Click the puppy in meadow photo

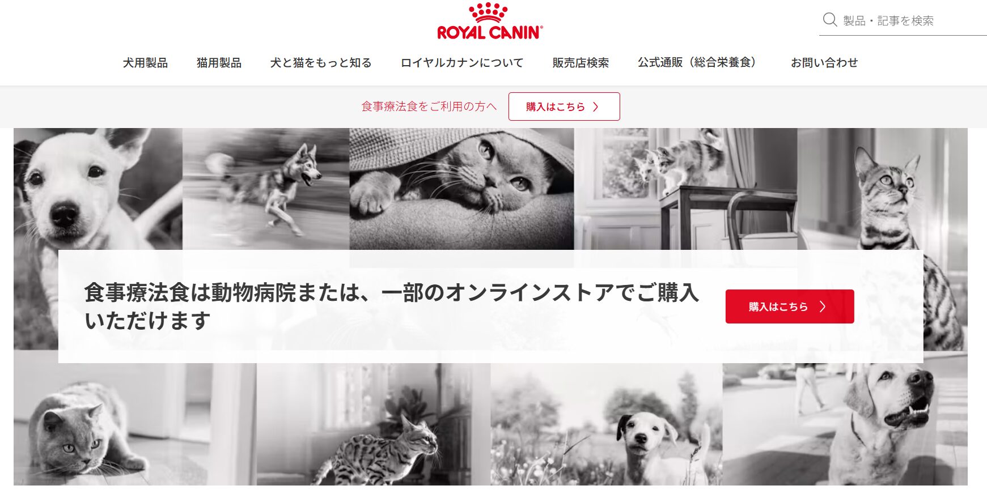(x=607, y=424)
